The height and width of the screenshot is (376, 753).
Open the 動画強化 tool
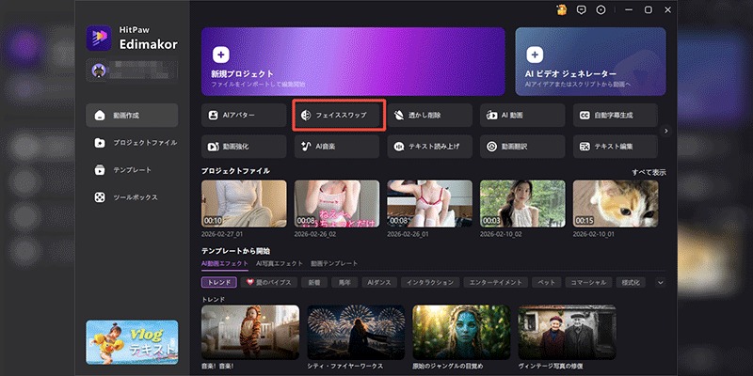(x=244, y=147)
